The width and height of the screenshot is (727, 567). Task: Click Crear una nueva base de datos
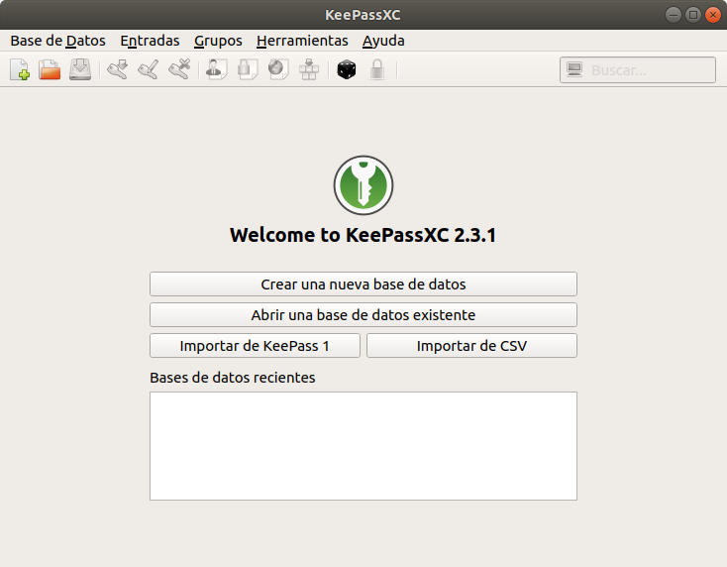(363, 284)
